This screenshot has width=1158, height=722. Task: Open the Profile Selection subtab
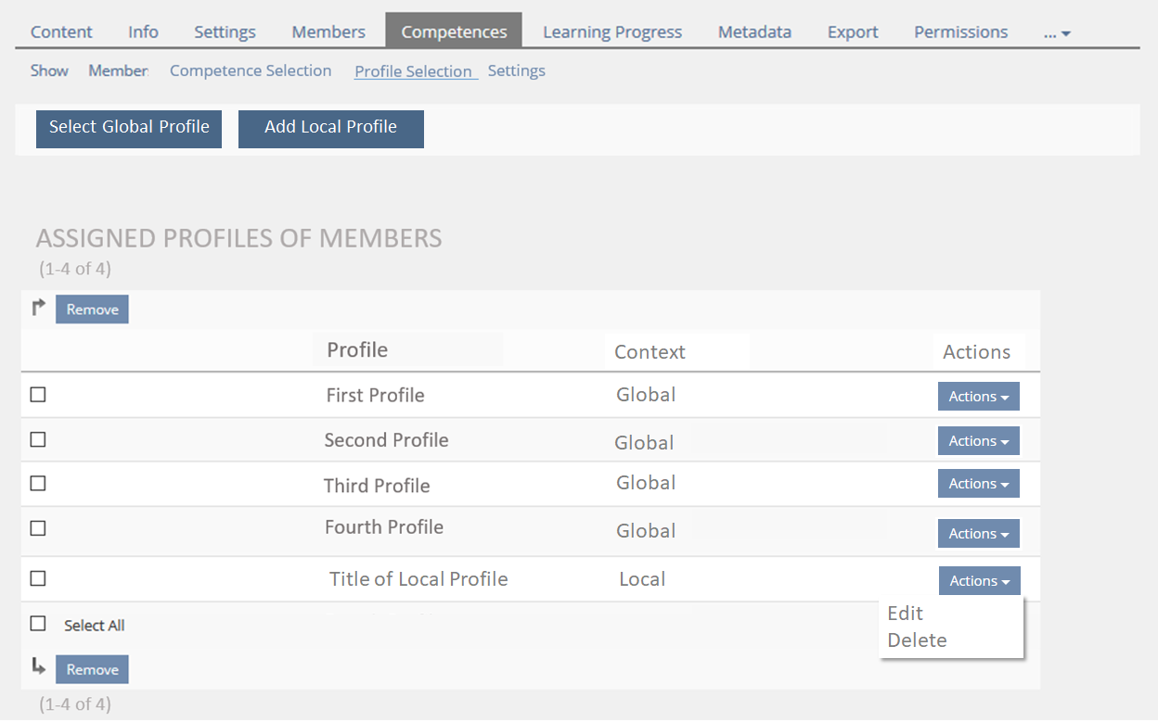point(414,71)
